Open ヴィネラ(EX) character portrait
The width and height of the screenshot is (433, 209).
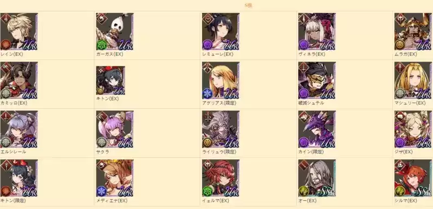[316, 32]
